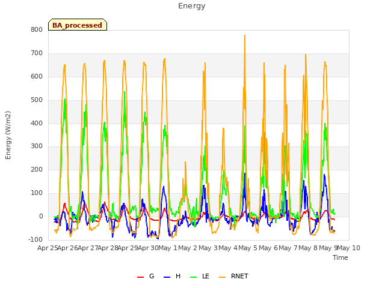Click the 800 y-axis tick label

point(37,30)
